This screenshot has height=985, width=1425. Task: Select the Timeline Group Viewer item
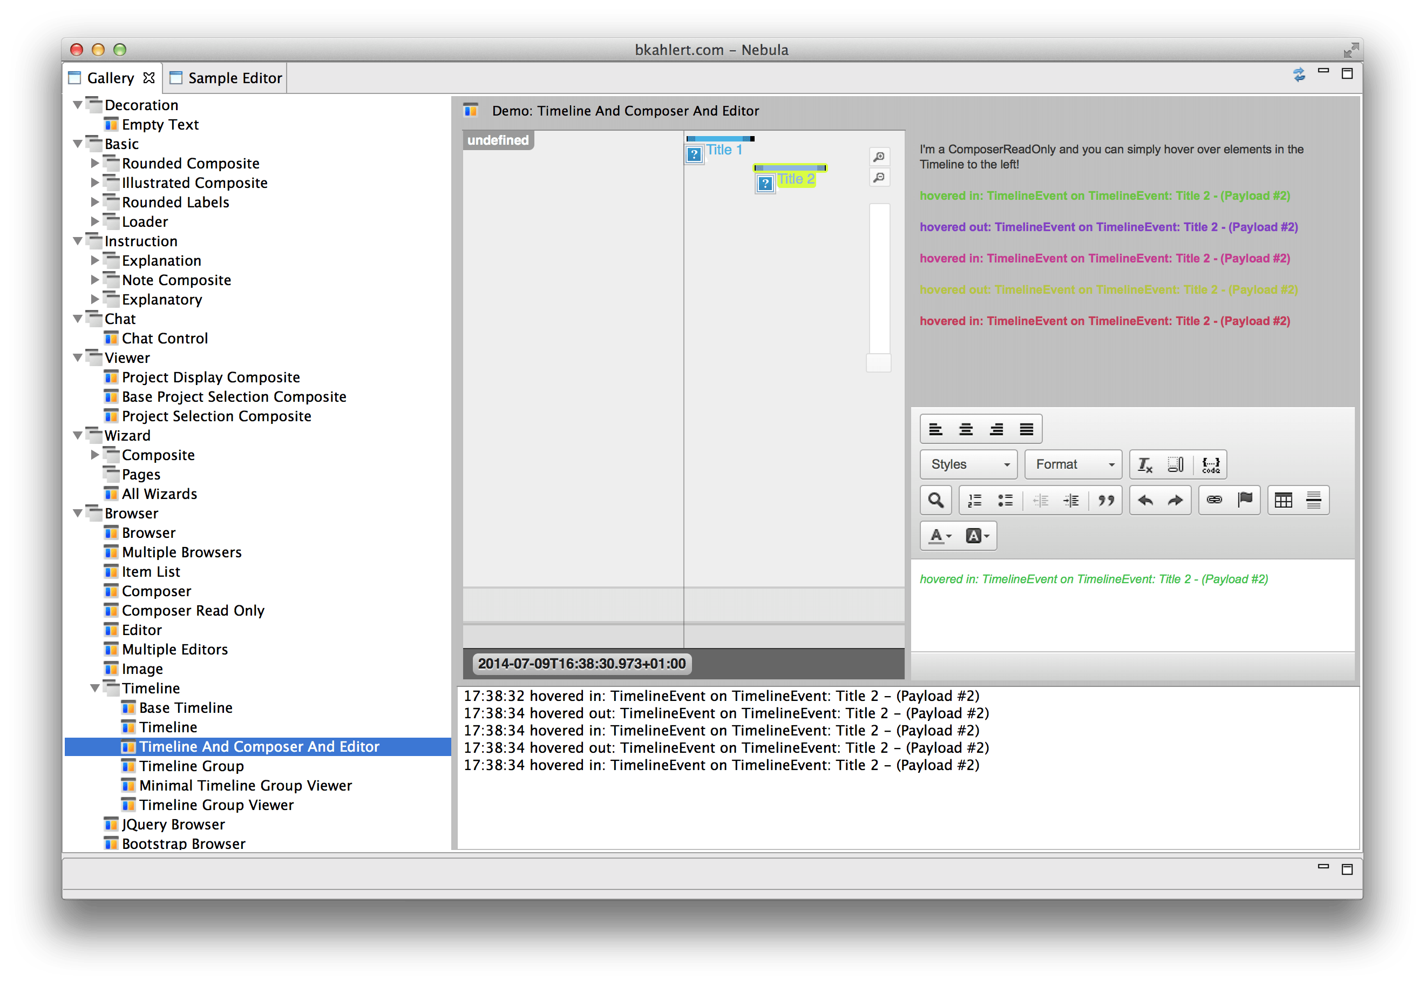click(216, 805)
